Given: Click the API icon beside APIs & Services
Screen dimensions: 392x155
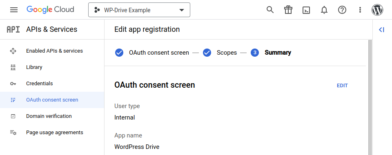Looking at the screenshot, I should pos(13,29).
